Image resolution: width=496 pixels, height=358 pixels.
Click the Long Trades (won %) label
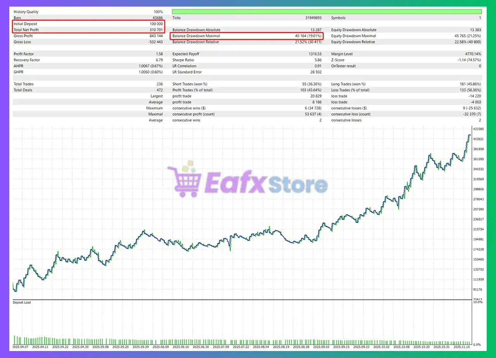tap(348, 84)
